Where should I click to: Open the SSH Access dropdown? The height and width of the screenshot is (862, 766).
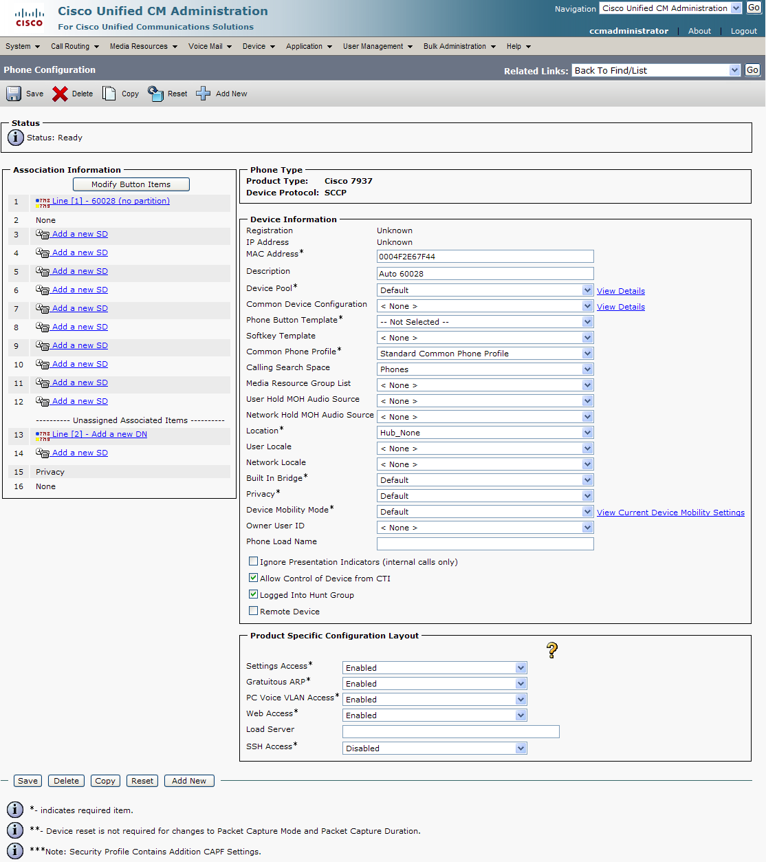435,748
